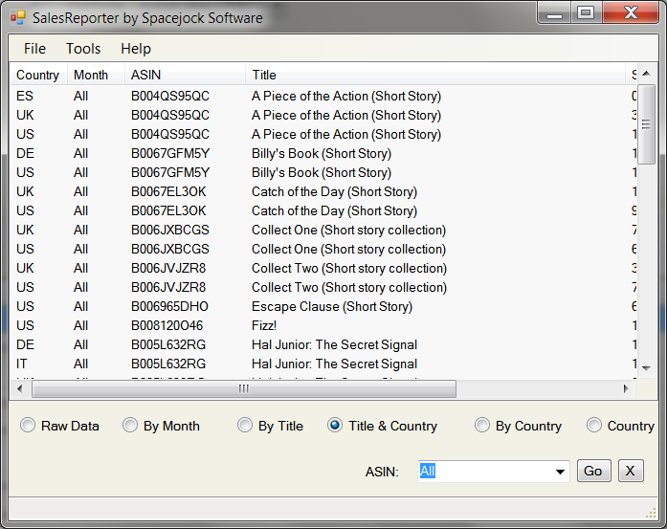Sort by the Country column header
The width and height of the screenshot is (667, 529).
(38, 75)
